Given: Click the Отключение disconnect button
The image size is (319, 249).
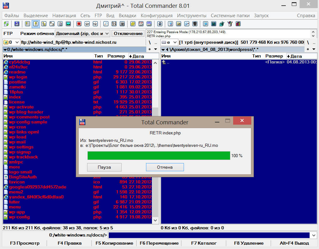Looking at the screenshot, I should [128, 33].
